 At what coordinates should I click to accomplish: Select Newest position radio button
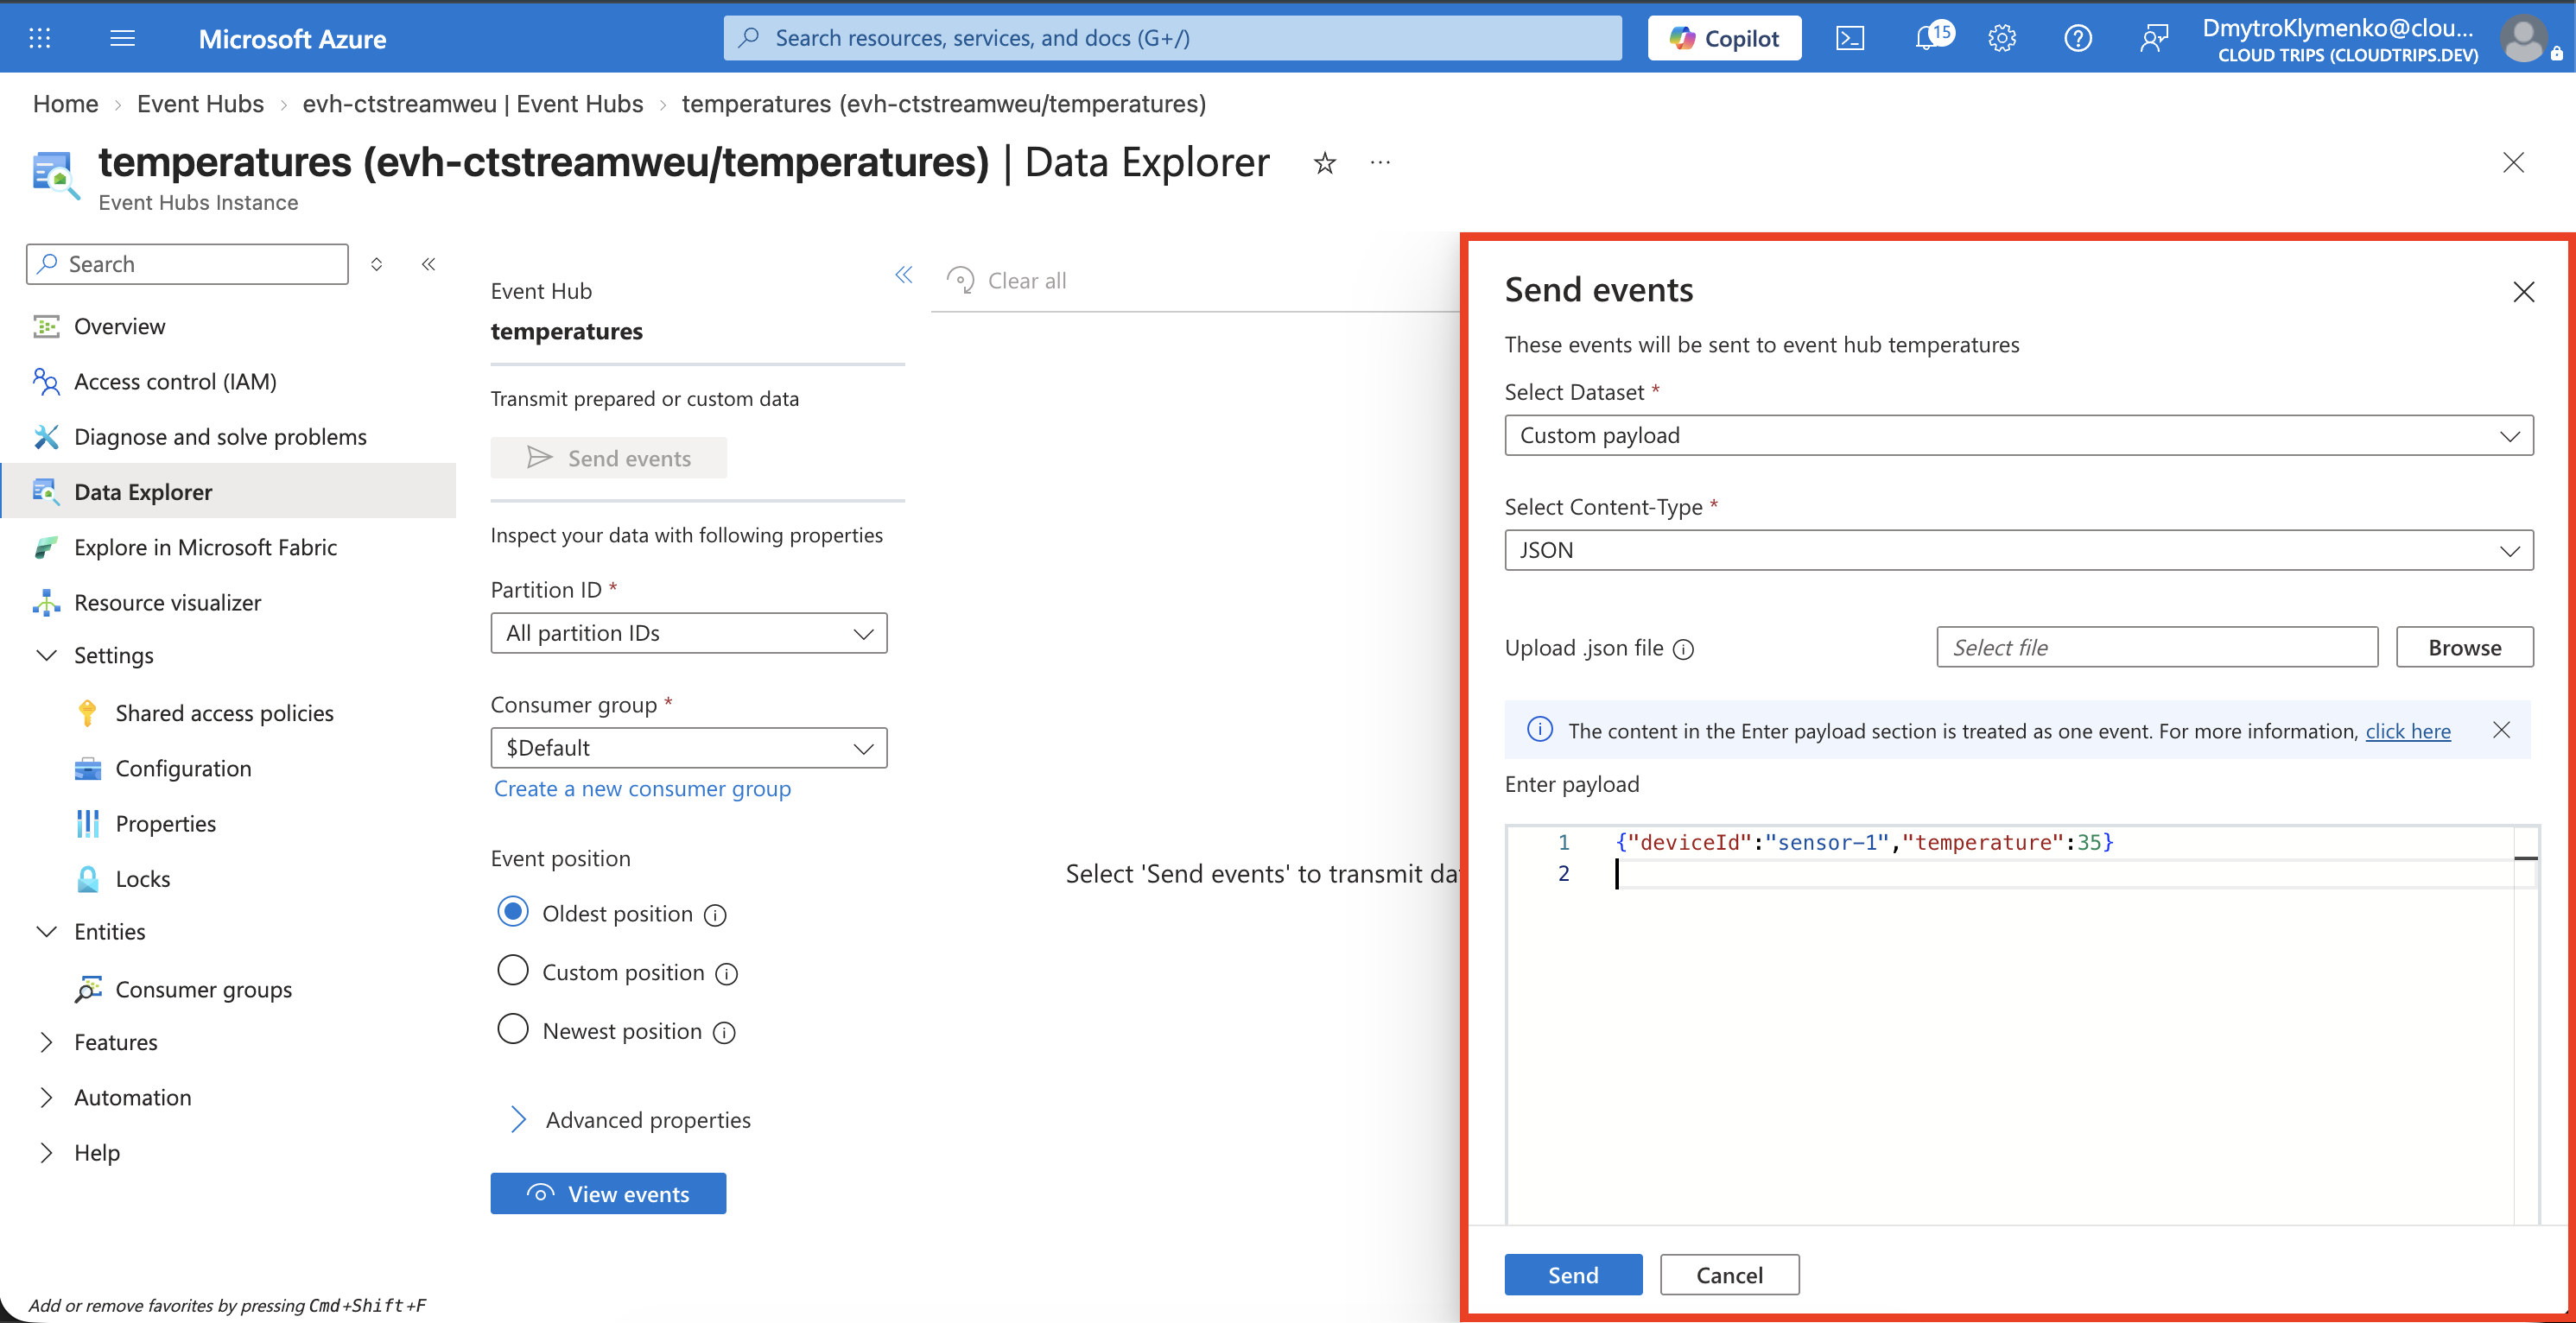[513, 1030]
